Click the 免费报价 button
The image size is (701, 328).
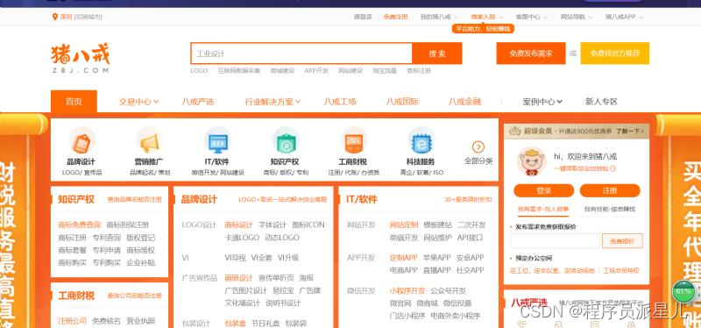click(622, 241)
